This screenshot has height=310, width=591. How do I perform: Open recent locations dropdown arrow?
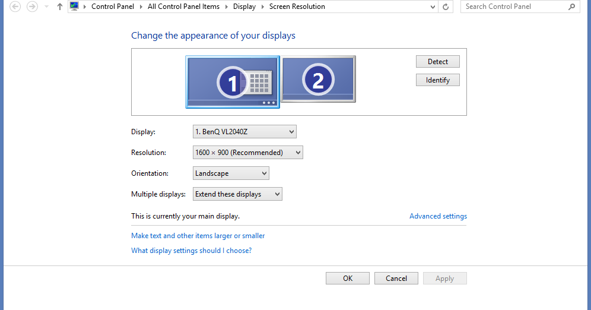tap(46, 7)
